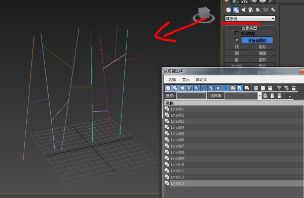Click the 选择集 selection set box

point(241,95)
